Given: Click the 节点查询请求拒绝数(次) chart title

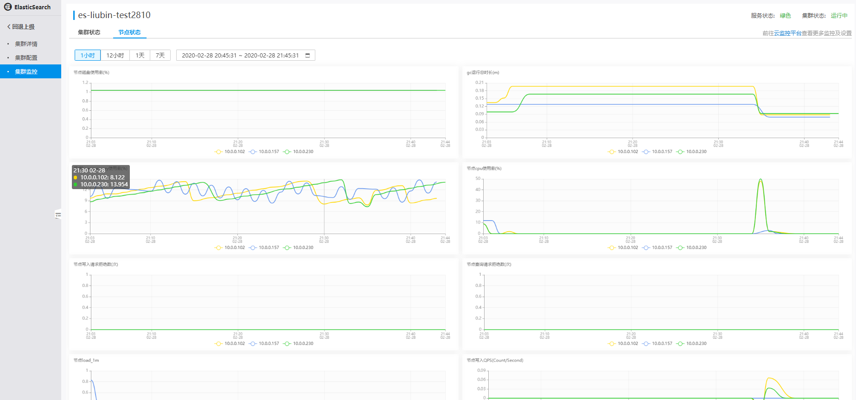Looking at the screenshot, I should [x=489, y=264].
